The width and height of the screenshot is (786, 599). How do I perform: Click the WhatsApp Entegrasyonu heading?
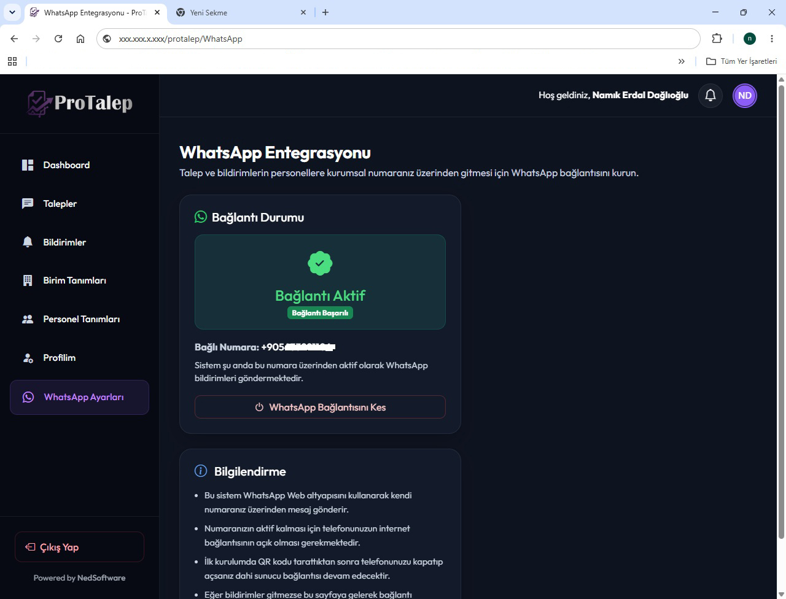275,152
